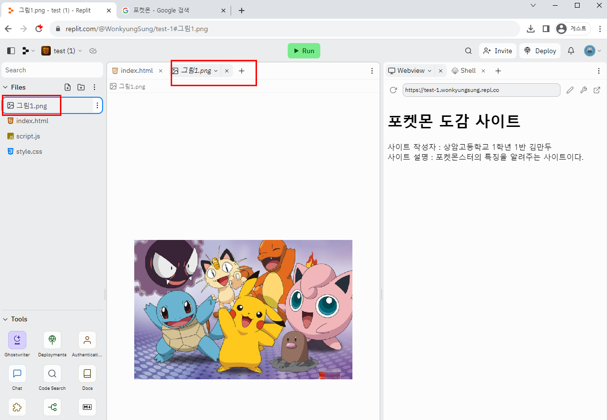
Task: Click the cloud save status icon
Action: tap(93, 51)
